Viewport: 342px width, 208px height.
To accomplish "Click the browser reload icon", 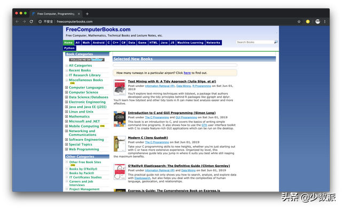I will [x=31, y=21].
